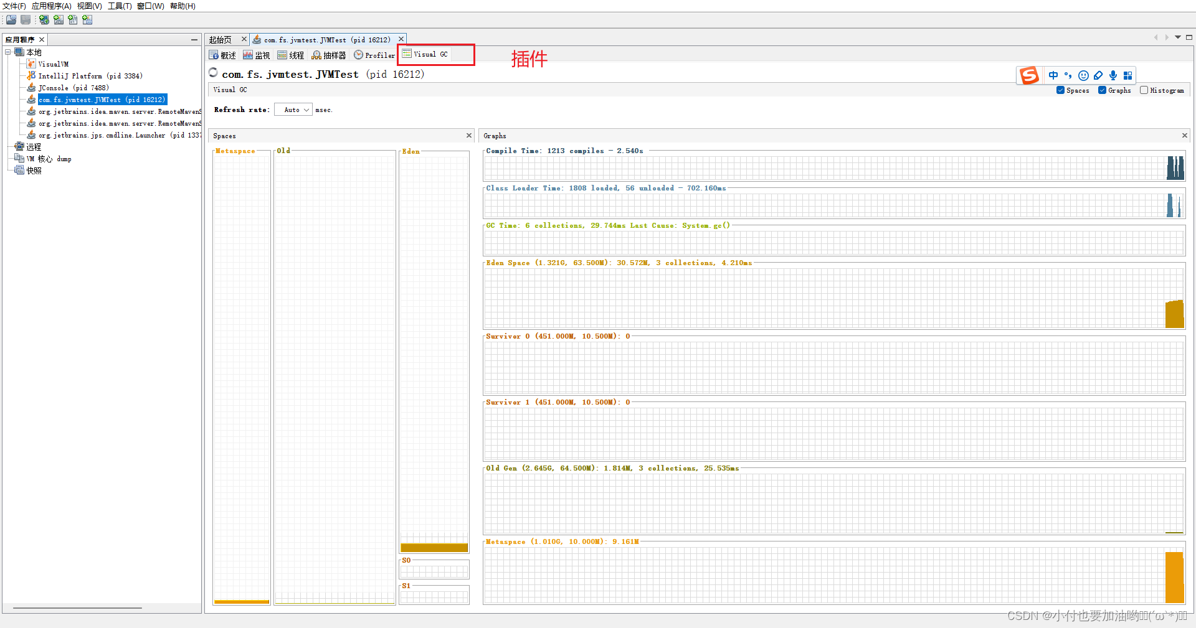Click the Metaspace graph orange bar
The image size is (1196, 628).
coord(1174,577)
